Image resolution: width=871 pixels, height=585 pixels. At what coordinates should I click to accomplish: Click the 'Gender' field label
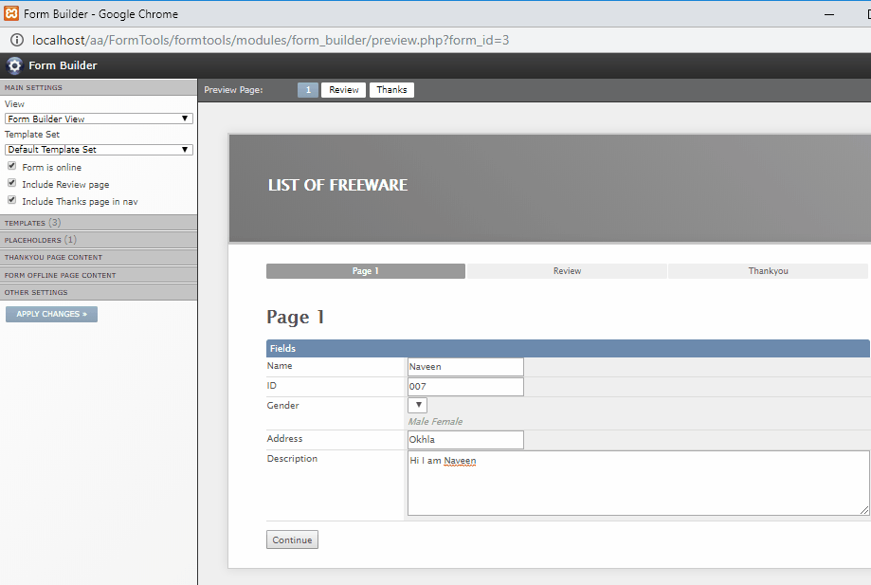[x=282, y=406]
